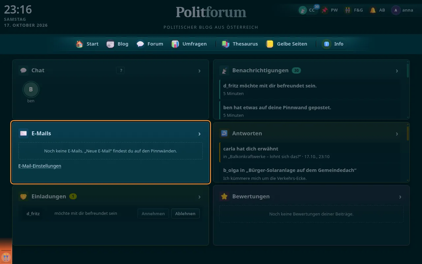422x264 pixels.
Task: Open the PW pinboard pin icon
Action: [325, 10]
